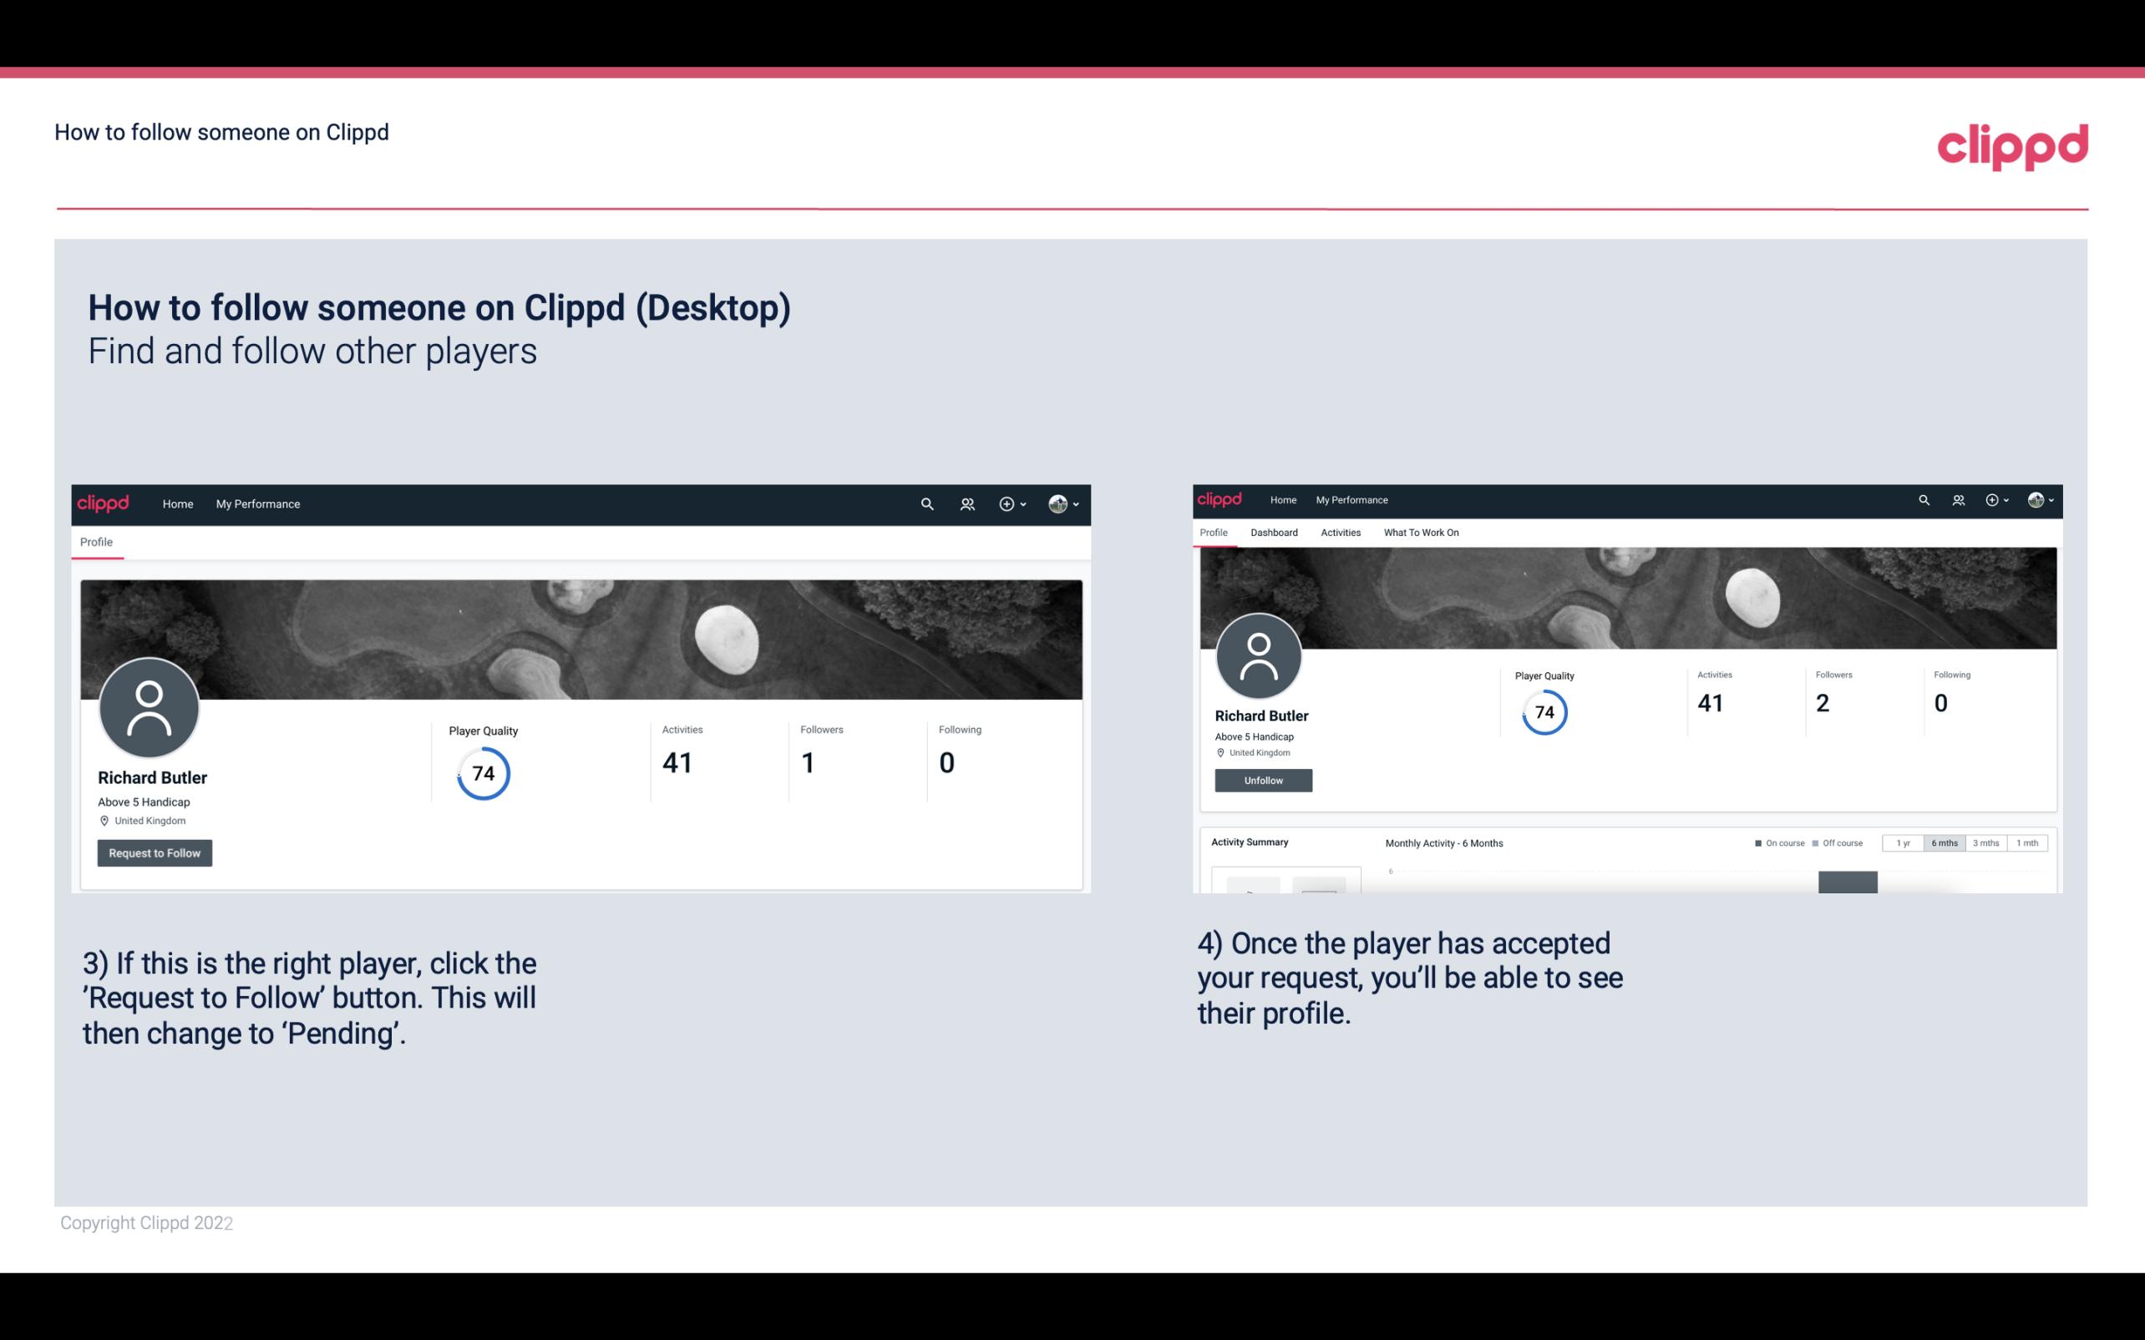Click the 'Request to Follow' button
Viewport: 2145px width, 1340px height.
(155, 852)
